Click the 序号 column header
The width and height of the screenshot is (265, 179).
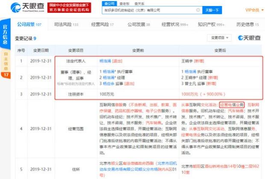[x=21, y=50]
